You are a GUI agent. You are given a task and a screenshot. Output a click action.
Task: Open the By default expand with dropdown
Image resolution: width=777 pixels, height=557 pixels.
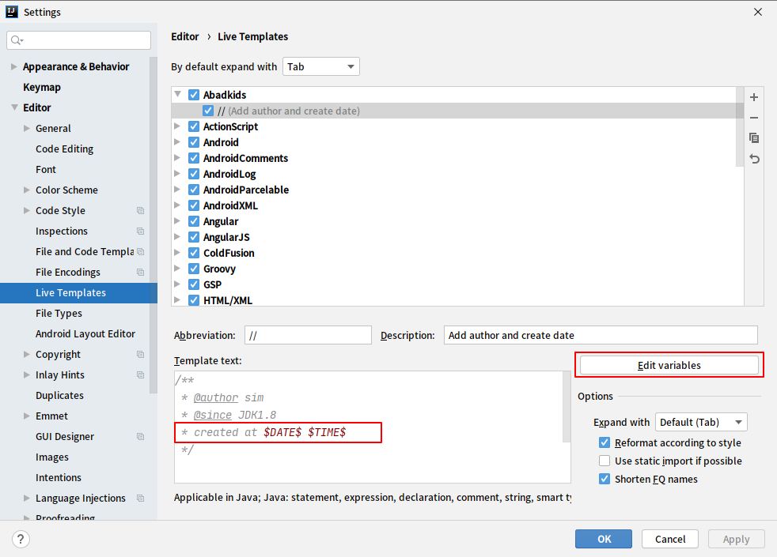point(320,67)
